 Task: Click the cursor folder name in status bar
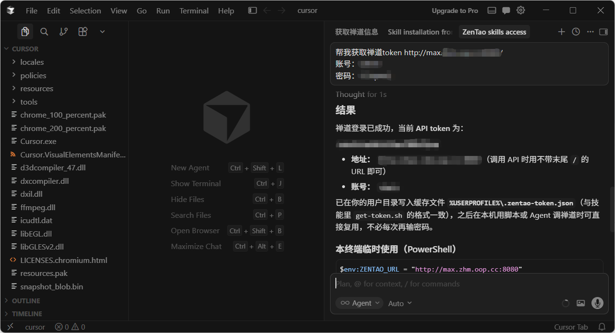(x=35, y=327)
